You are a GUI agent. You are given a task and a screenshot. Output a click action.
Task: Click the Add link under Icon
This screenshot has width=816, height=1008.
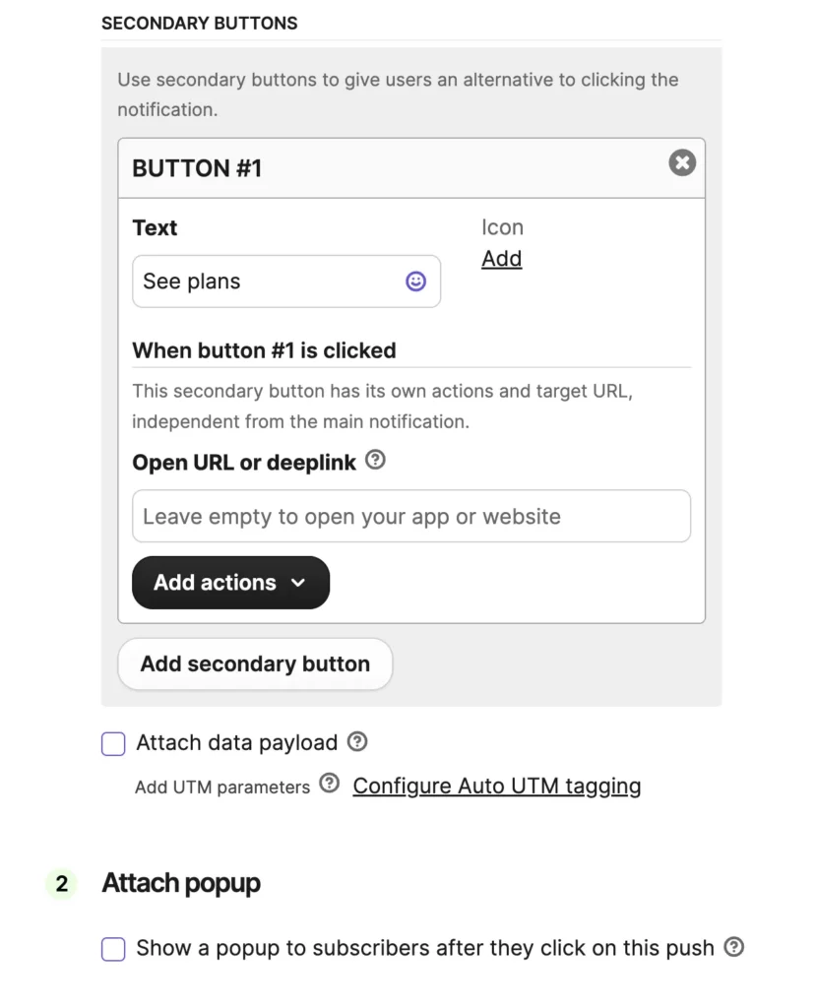(501, 259)
